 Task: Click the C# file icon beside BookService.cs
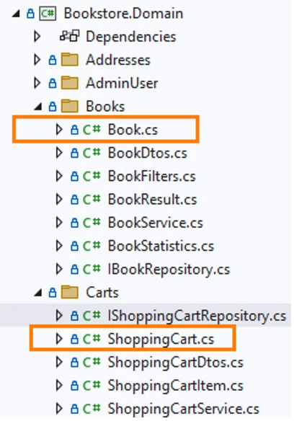(x=92, y=223)
